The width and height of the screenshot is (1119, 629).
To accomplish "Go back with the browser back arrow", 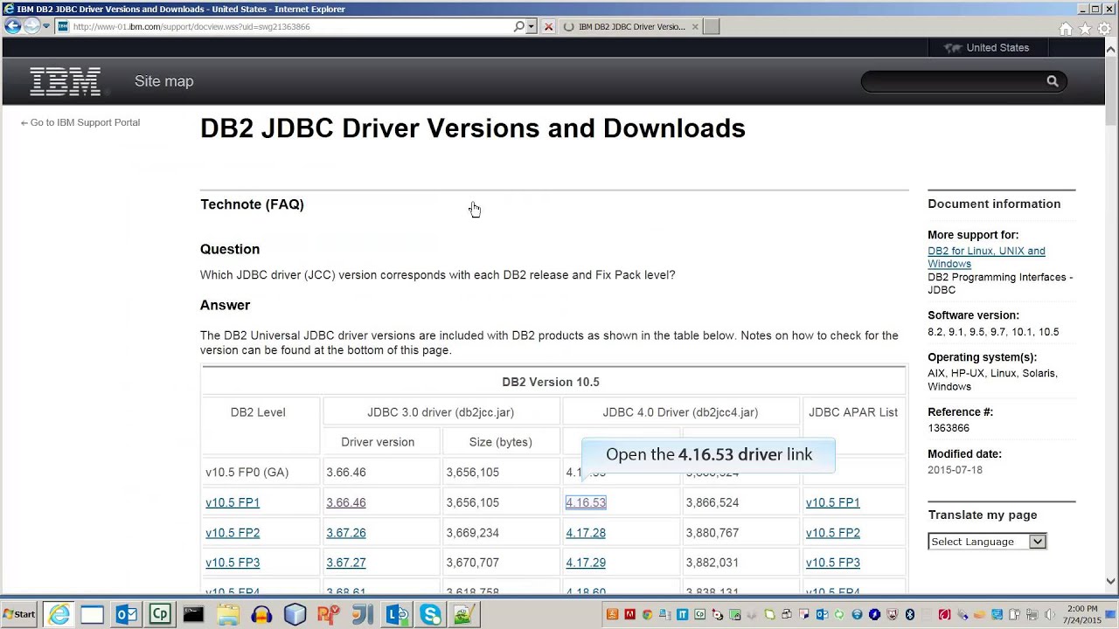I will [x=12, y=26].
